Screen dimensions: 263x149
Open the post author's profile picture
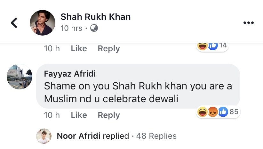(42, 23)
